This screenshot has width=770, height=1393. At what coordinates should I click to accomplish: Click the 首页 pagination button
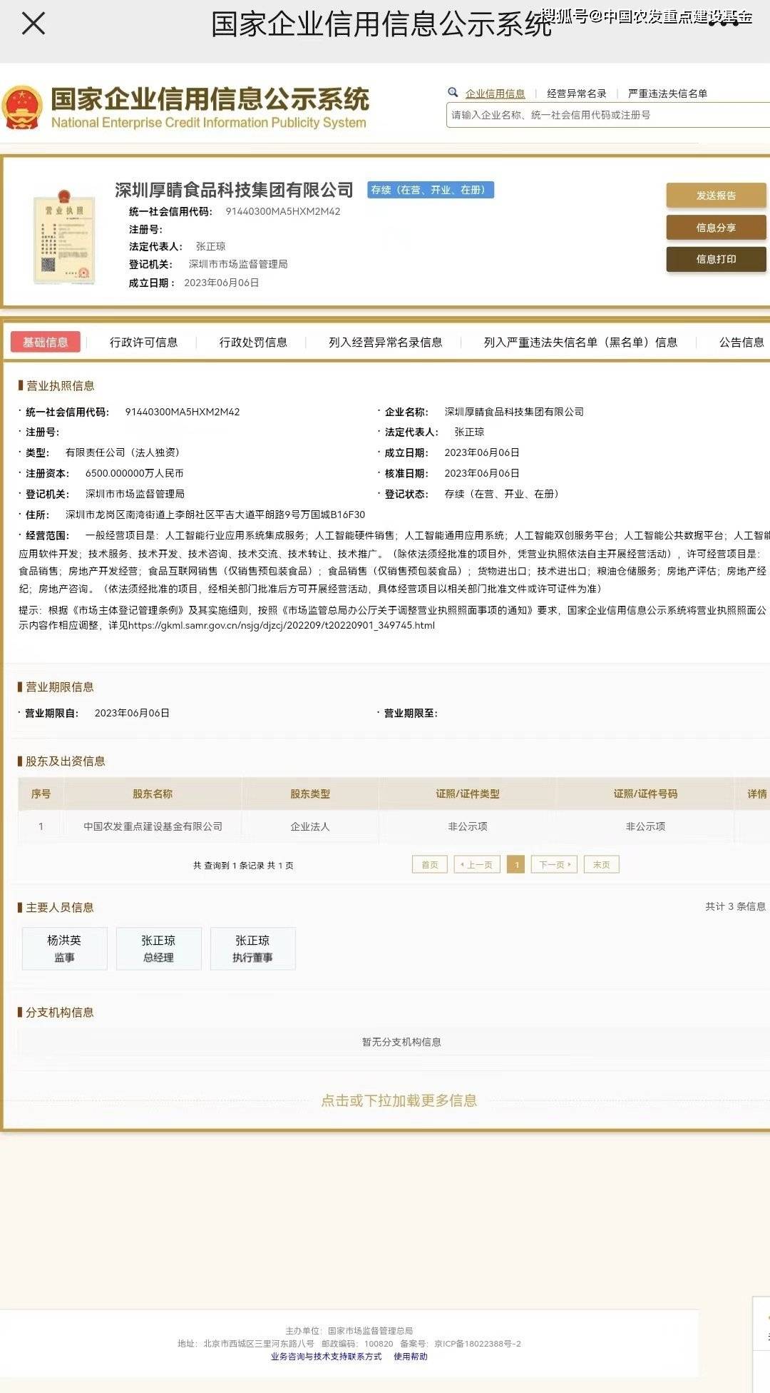430,864
